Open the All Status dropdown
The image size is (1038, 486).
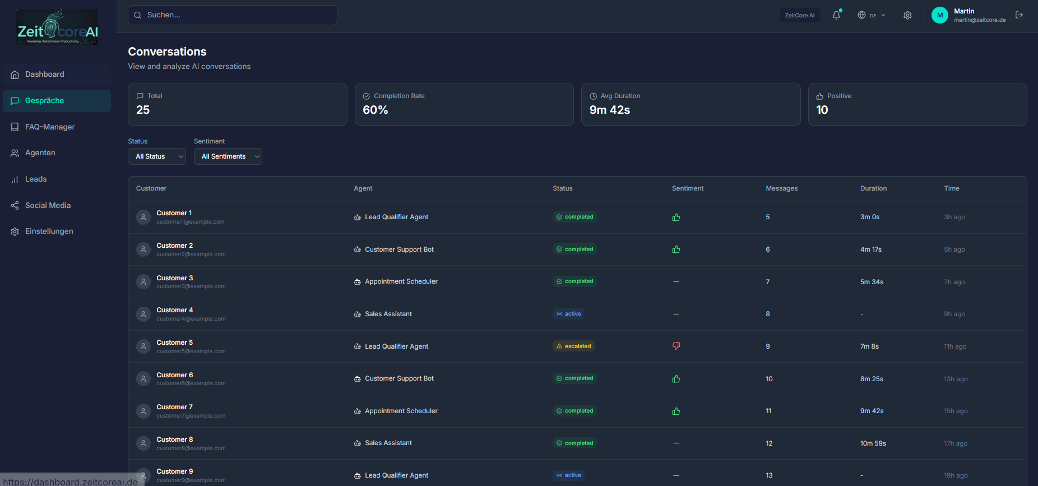coord(157,156)
